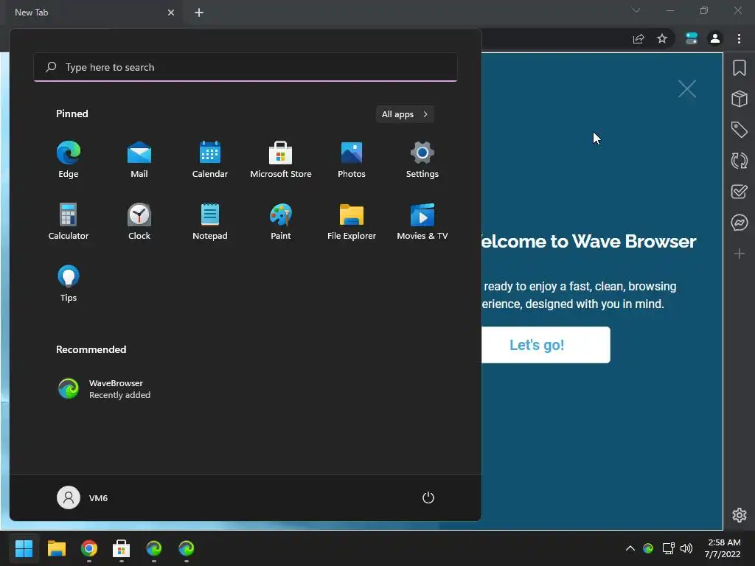The width and height of the screenshot is (755, 566).
Task: Click the Wave Browser tray icon
Action: (648, 548)
